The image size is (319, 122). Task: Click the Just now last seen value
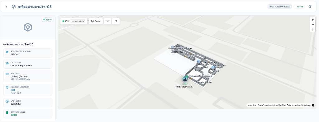(x=16, y=104)
